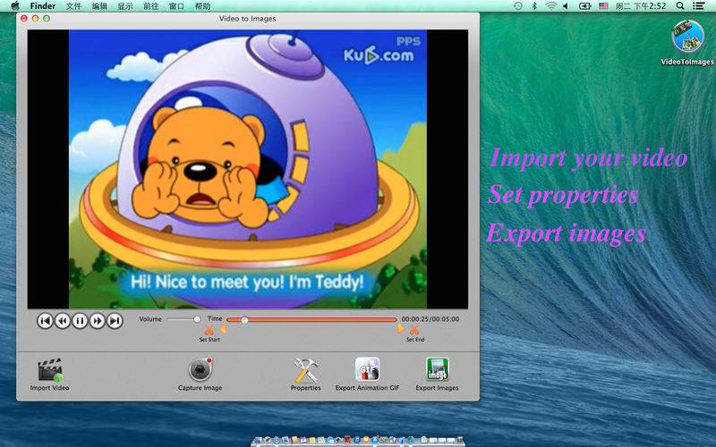Click the Set Start scissors icon
The image size is (716, 447).
click(209, 330)
